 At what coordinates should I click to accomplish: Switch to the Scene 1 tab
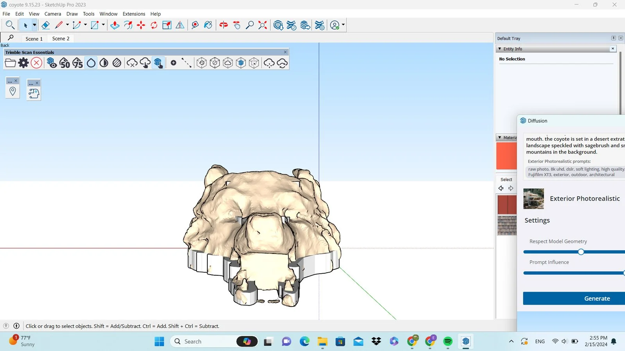34,39
